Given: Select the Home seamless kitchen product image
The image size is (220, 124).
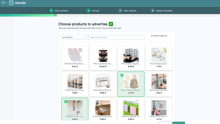Looking at the screenshot, I should (x=103, y=108).
